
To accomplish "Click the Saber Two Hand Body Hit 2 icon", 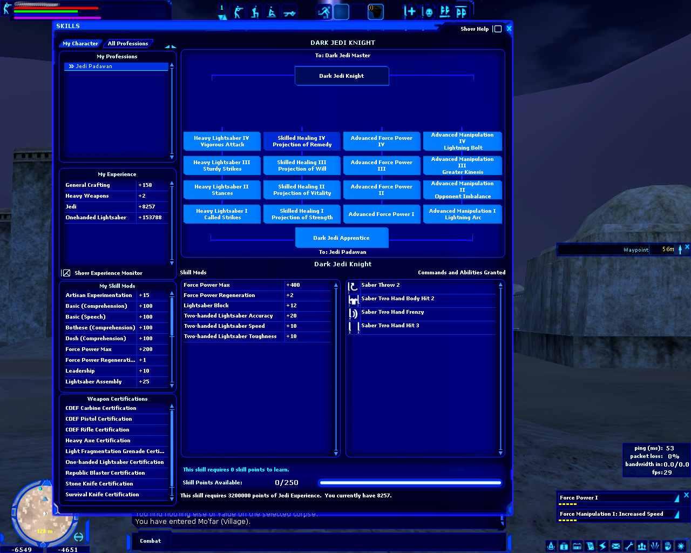I will pos(353,300).
